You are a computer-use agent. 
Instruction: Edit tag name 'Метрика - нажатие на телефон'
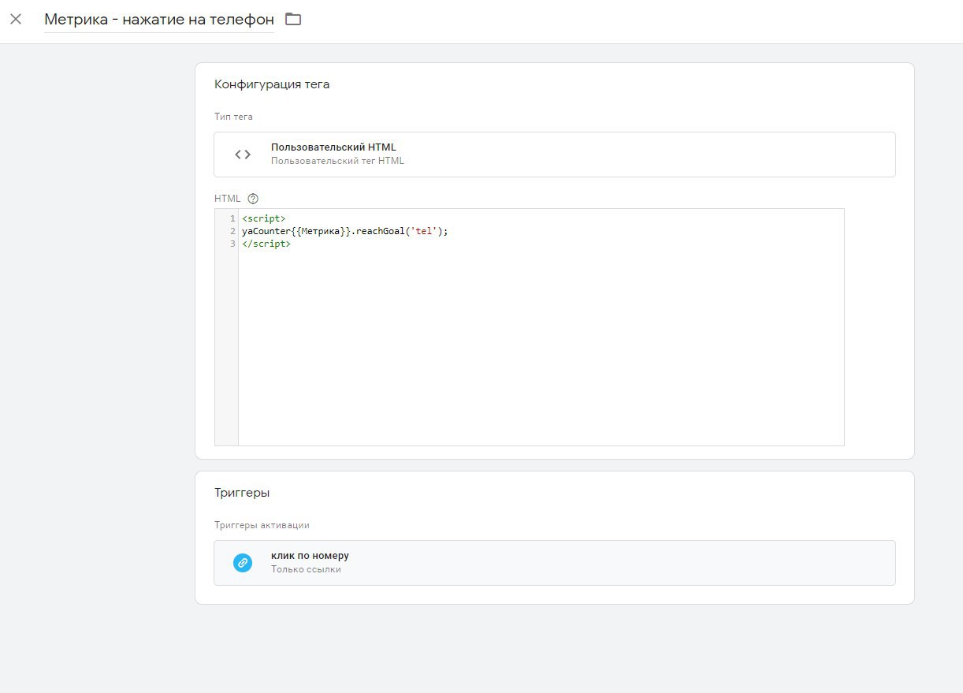pos(159,20)
